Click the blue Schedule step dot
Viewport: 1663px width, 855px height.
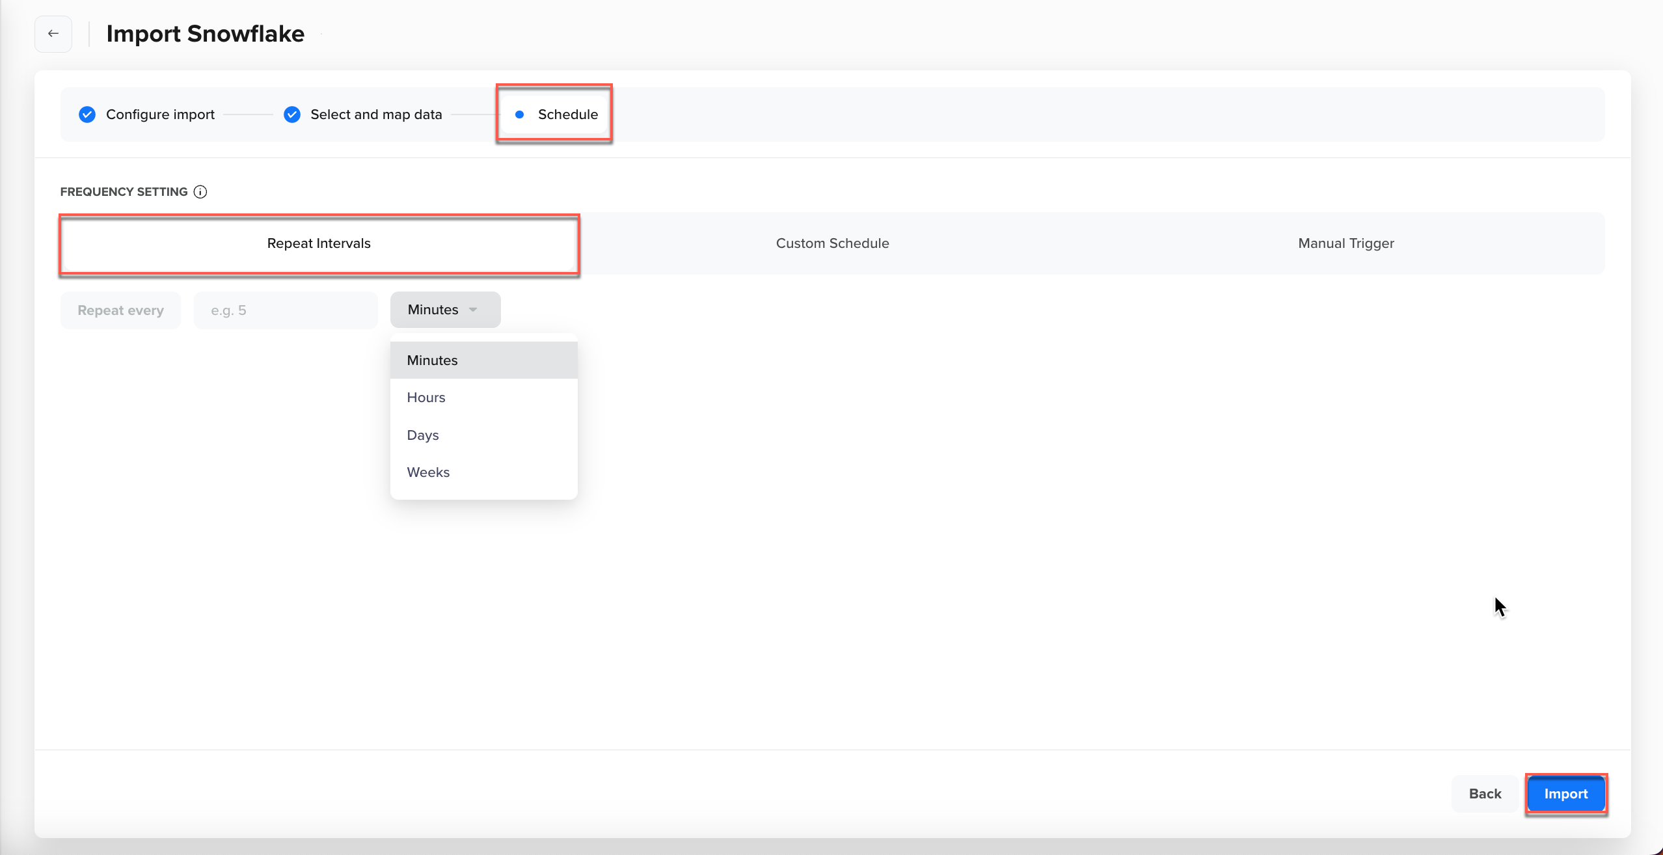click(x=519, y=115)
